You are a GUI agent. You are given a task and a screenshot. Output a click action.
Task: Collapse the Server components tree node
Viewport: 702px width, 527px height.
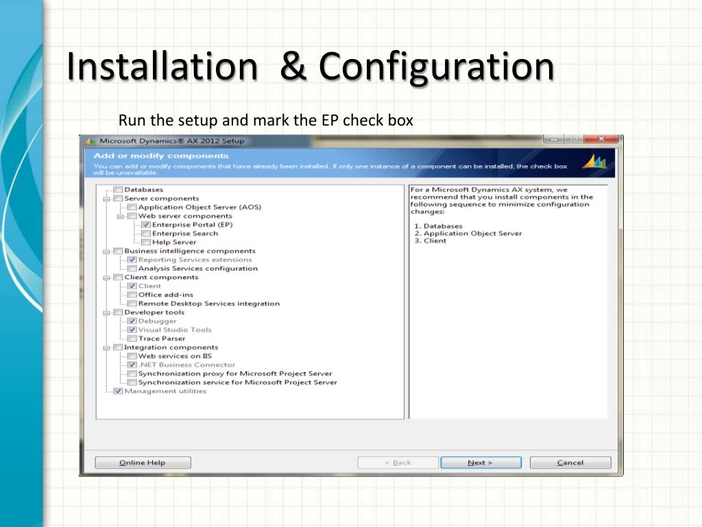tap(106, 199)
